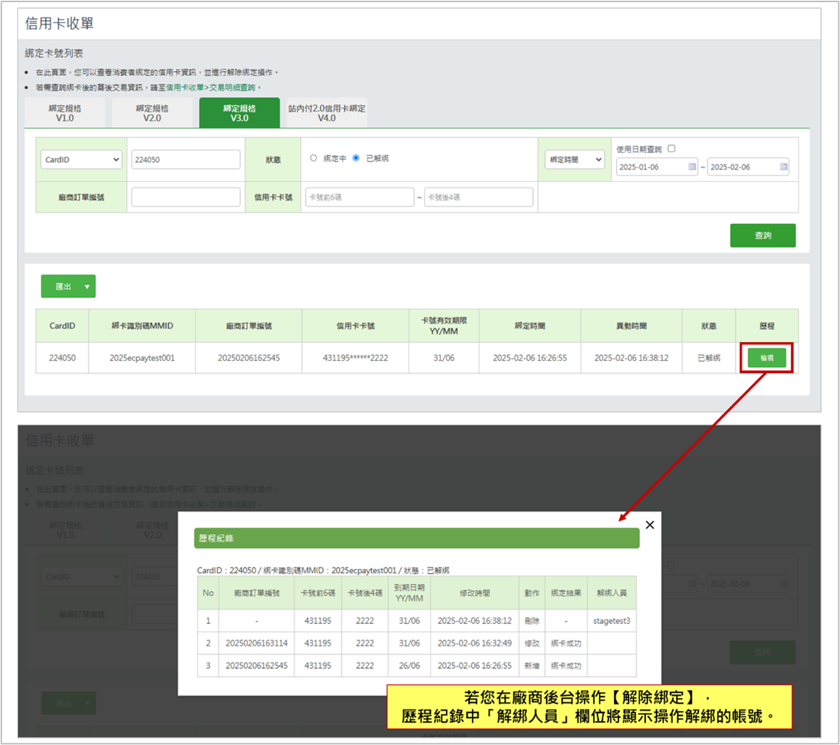Focus the 卡號後4碼 input field

pyautogui.click(x=478, y=197)
